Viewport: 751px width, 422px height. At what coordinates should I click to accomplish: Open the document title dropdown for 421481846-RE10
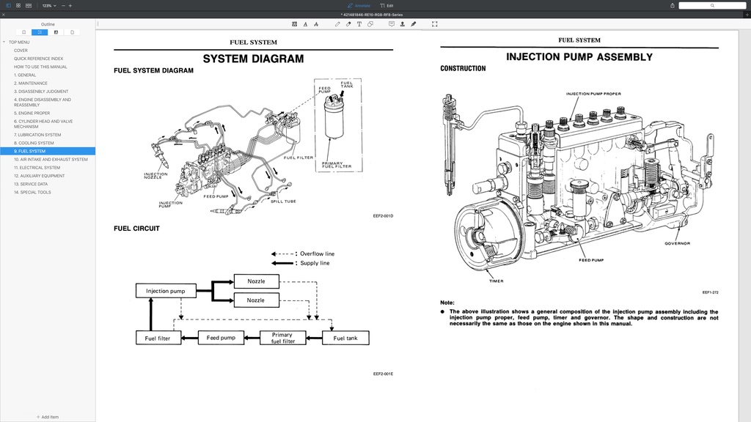tap(375, 13)
